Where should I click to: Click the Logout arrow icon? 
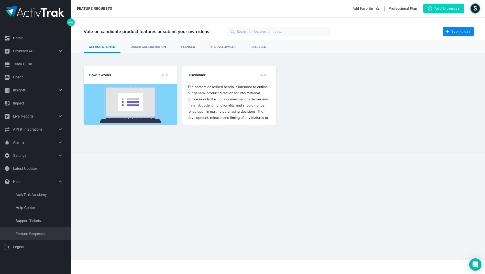(x=7, y=247)
